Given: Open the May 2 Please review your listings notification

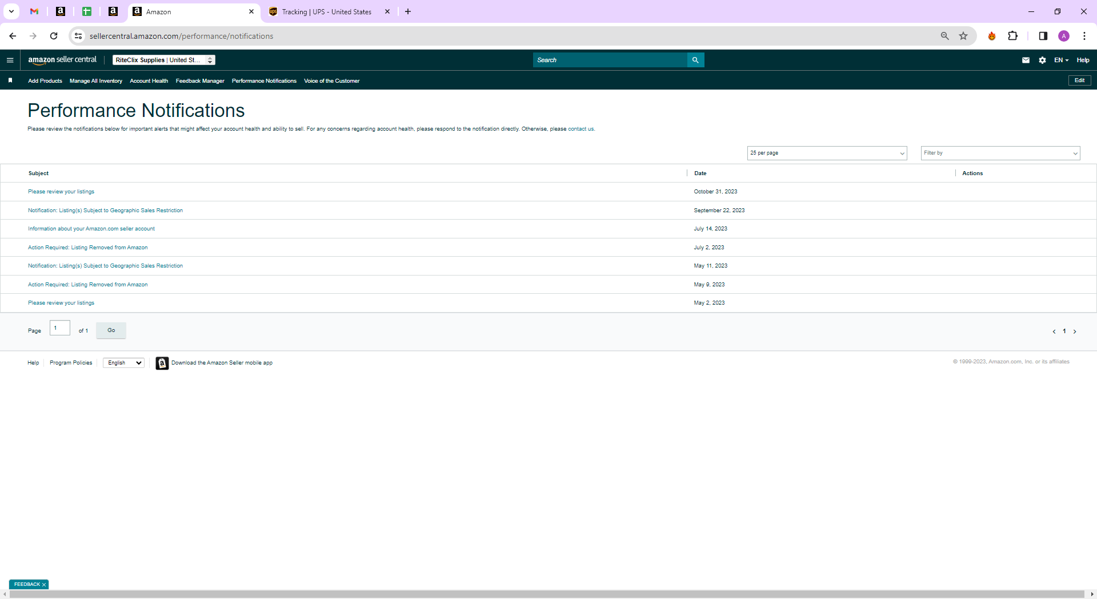Looking at the screenshot, I should 61,303.
